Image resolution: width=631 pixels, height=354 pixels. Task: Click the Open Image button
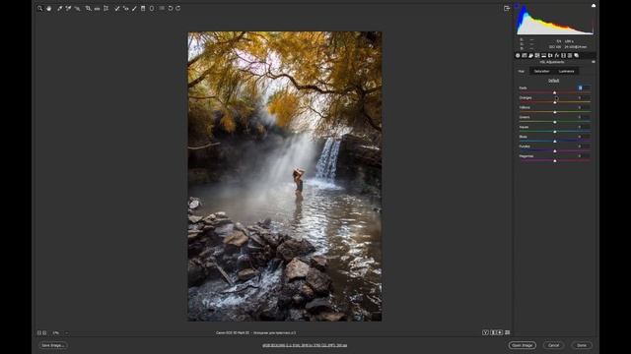(522, 345)
